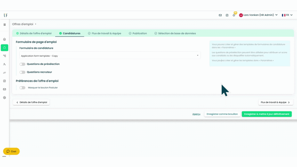Click the Formulaire de candidature label
The width and height of the screenshot is (297, 167).
click(x=36, y=48)
